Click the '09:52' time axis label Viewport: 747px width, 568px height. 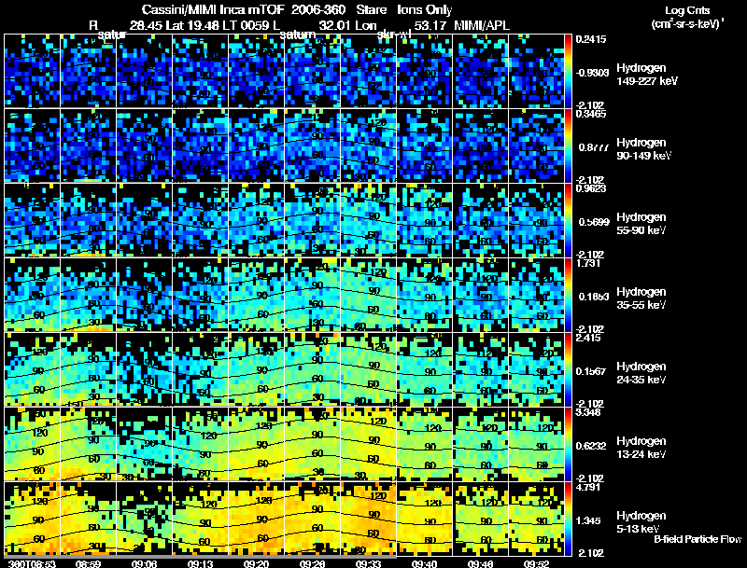pos(536,563)
